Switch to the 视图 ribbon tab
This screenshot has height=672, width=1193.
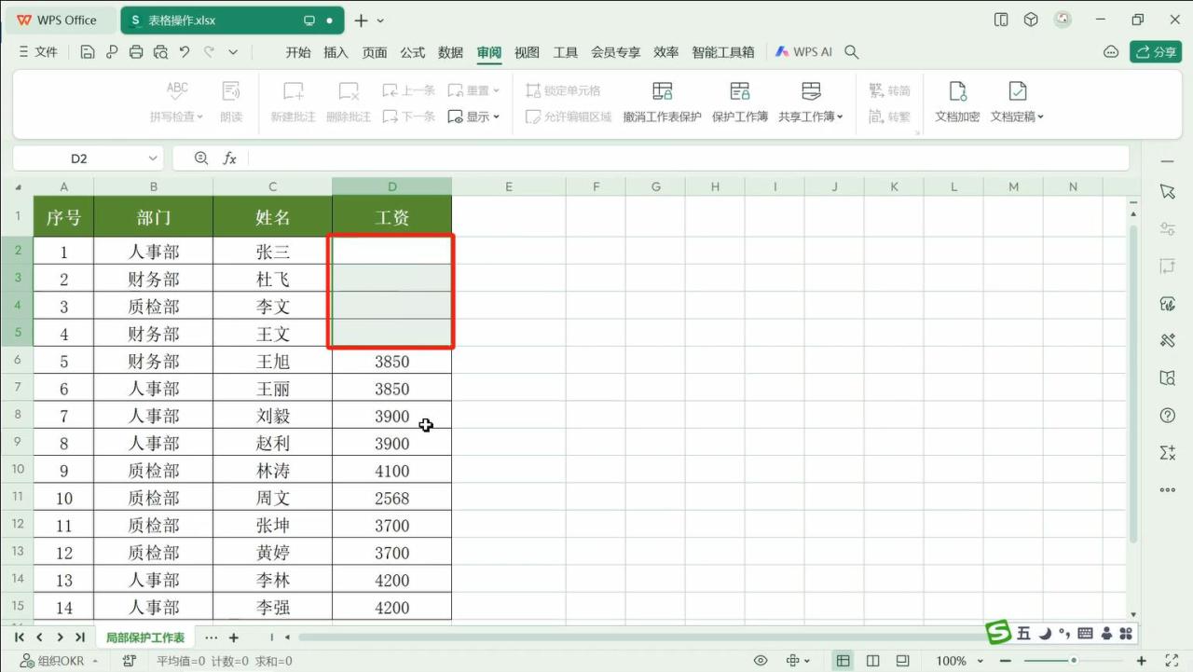pyautogui.click(x=528, y=52)
